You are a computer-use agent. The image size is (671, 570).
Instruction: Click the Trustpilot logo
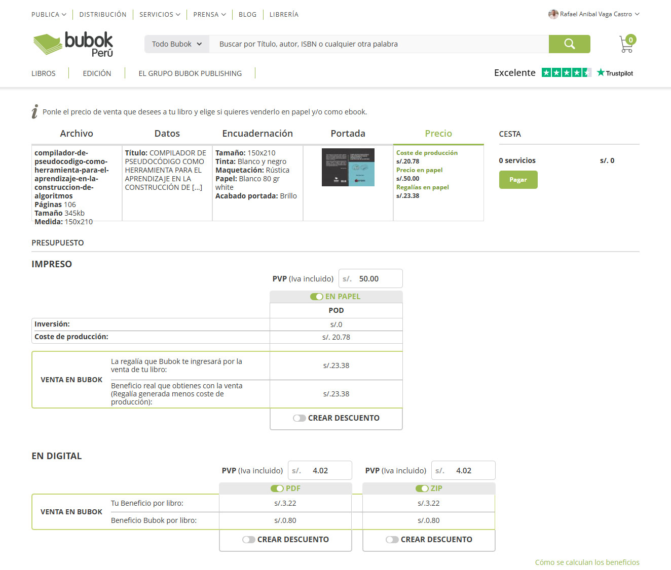click(x=615, y=73)
